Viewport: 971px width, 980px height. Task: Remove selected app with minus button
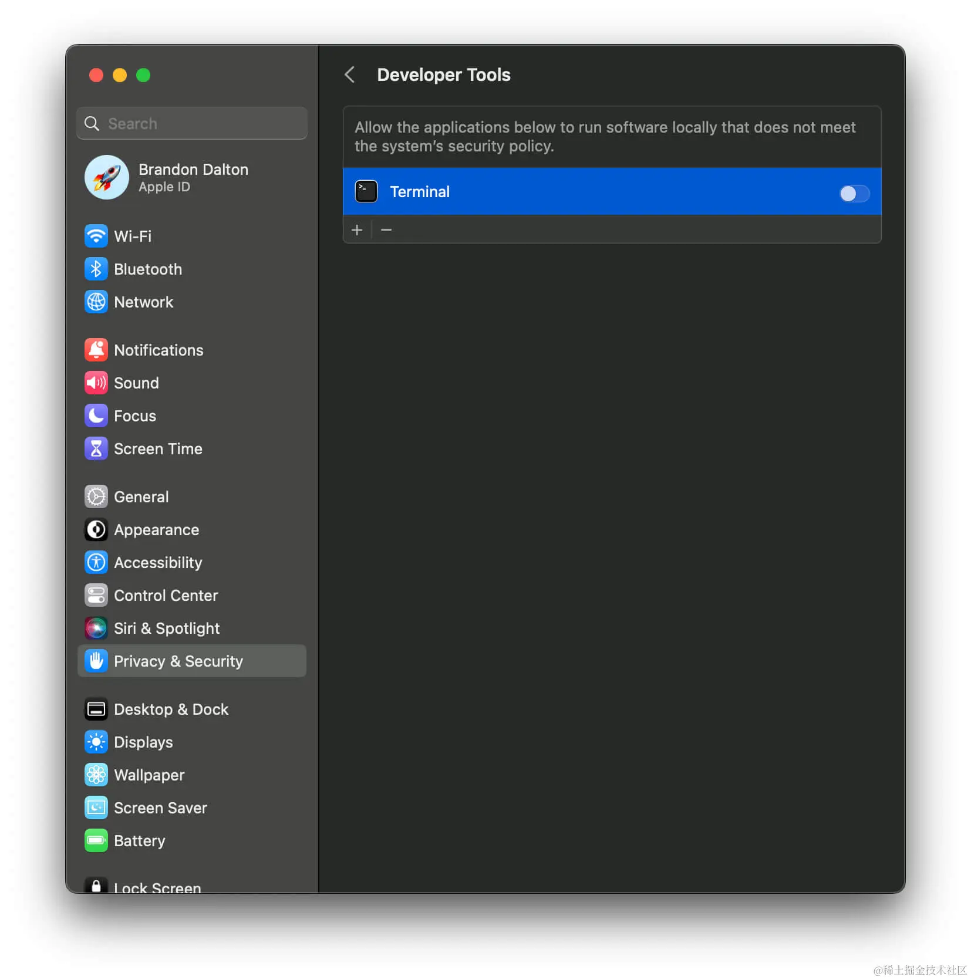click(x=386, y=229)
